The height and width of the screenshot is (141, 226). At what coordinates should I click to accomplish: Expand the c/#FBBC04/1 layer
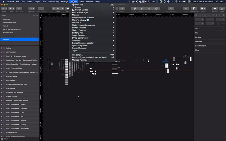click(2, 52)
